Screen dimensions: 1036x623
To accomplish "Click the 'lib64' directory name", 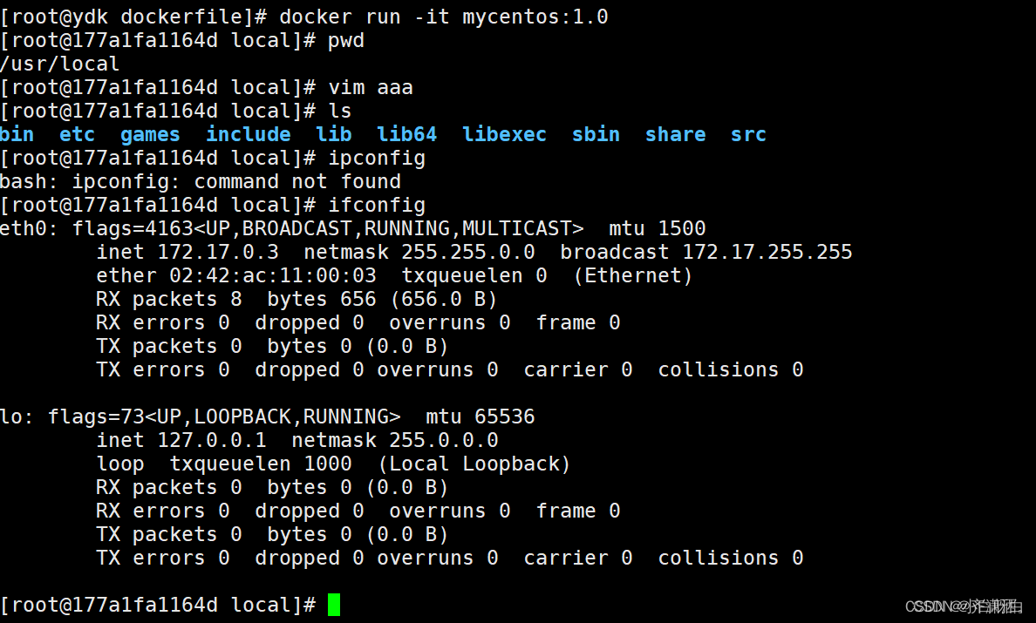I will (407, 134).
